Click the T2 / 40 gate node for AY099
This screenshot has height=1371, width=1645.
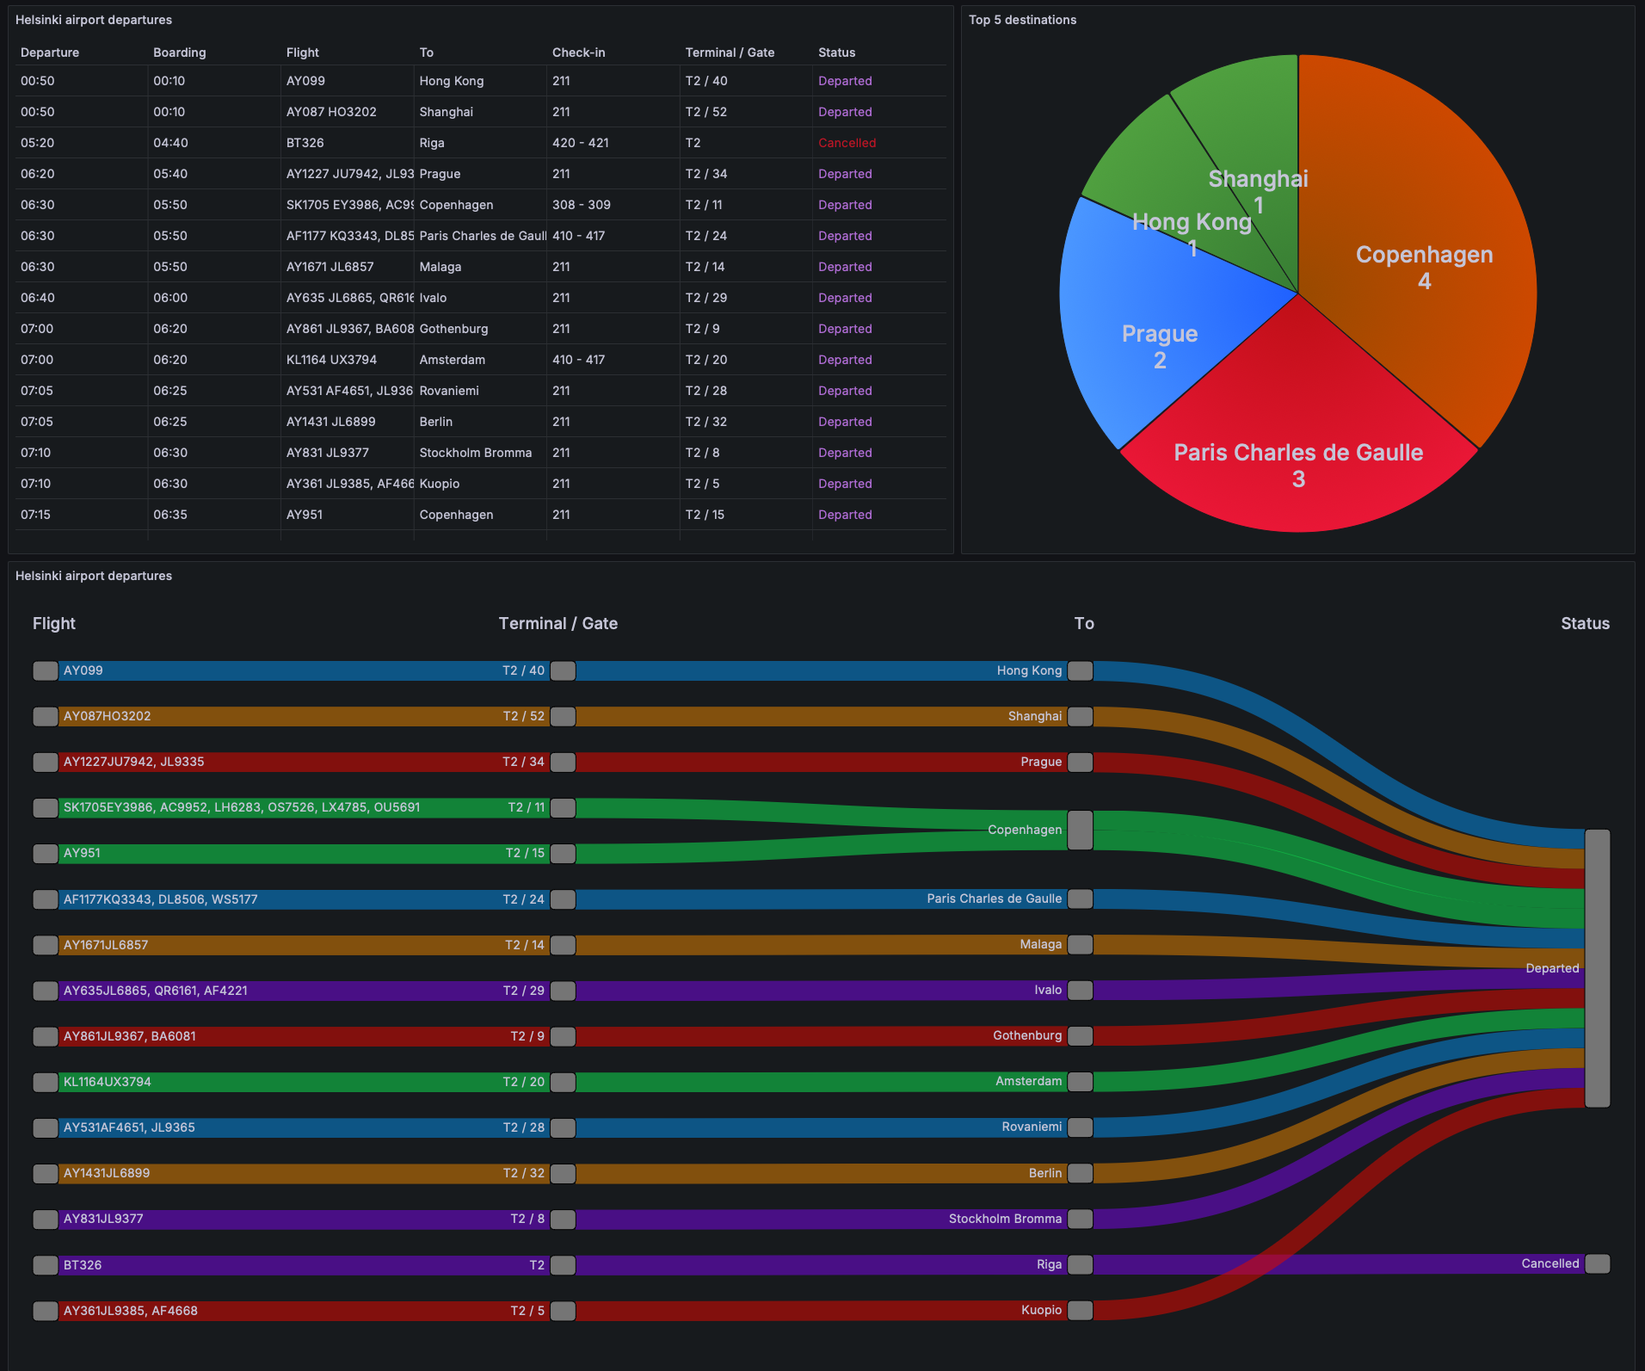[x=563, y=670]
